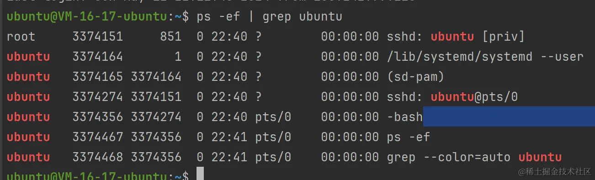Image resolution: width=595 pixels, height=180 pixels.
Task: Click parent PID 851 in the first row
Action: 170,37
